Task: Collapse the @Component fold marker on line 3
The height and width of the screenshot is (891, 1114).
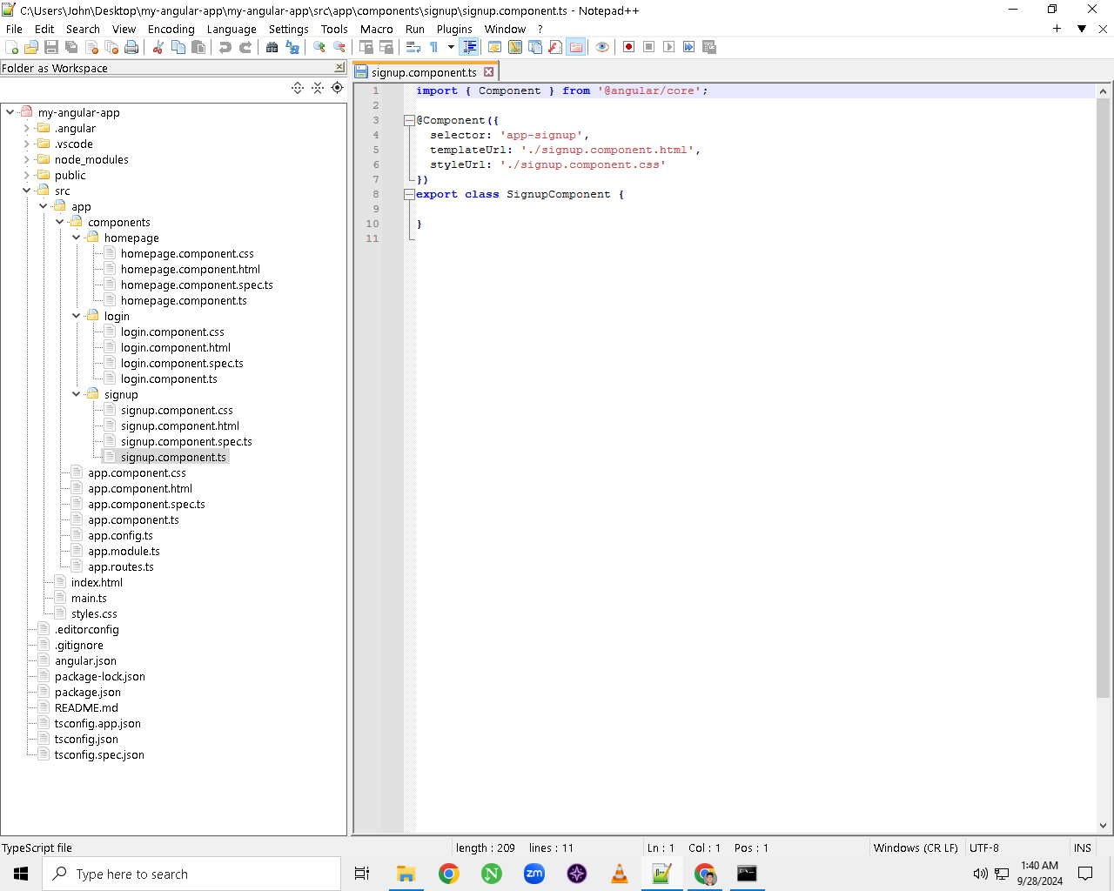Action: 409,120
